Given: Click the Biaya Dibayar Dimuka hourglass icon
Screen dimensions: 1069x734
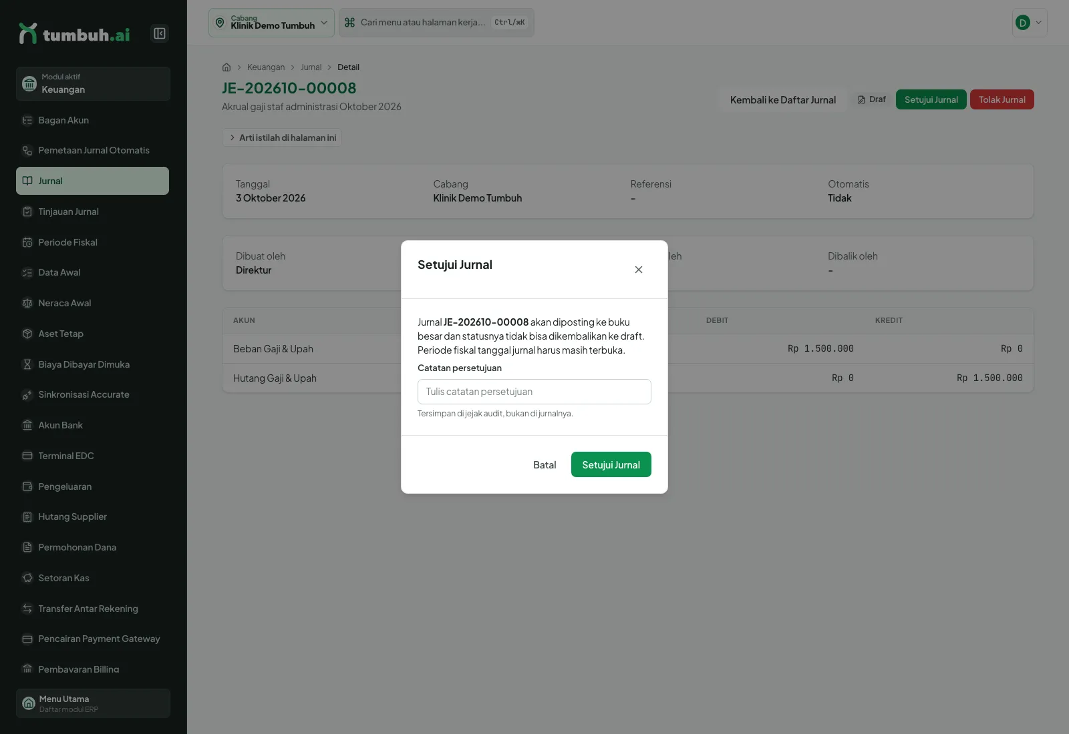Looking at the screenshot, I should coord(27,364).
